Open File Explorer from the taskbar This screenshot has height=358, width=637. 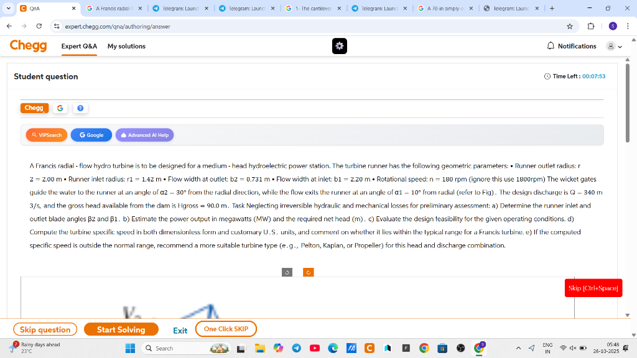coord(259,348)
